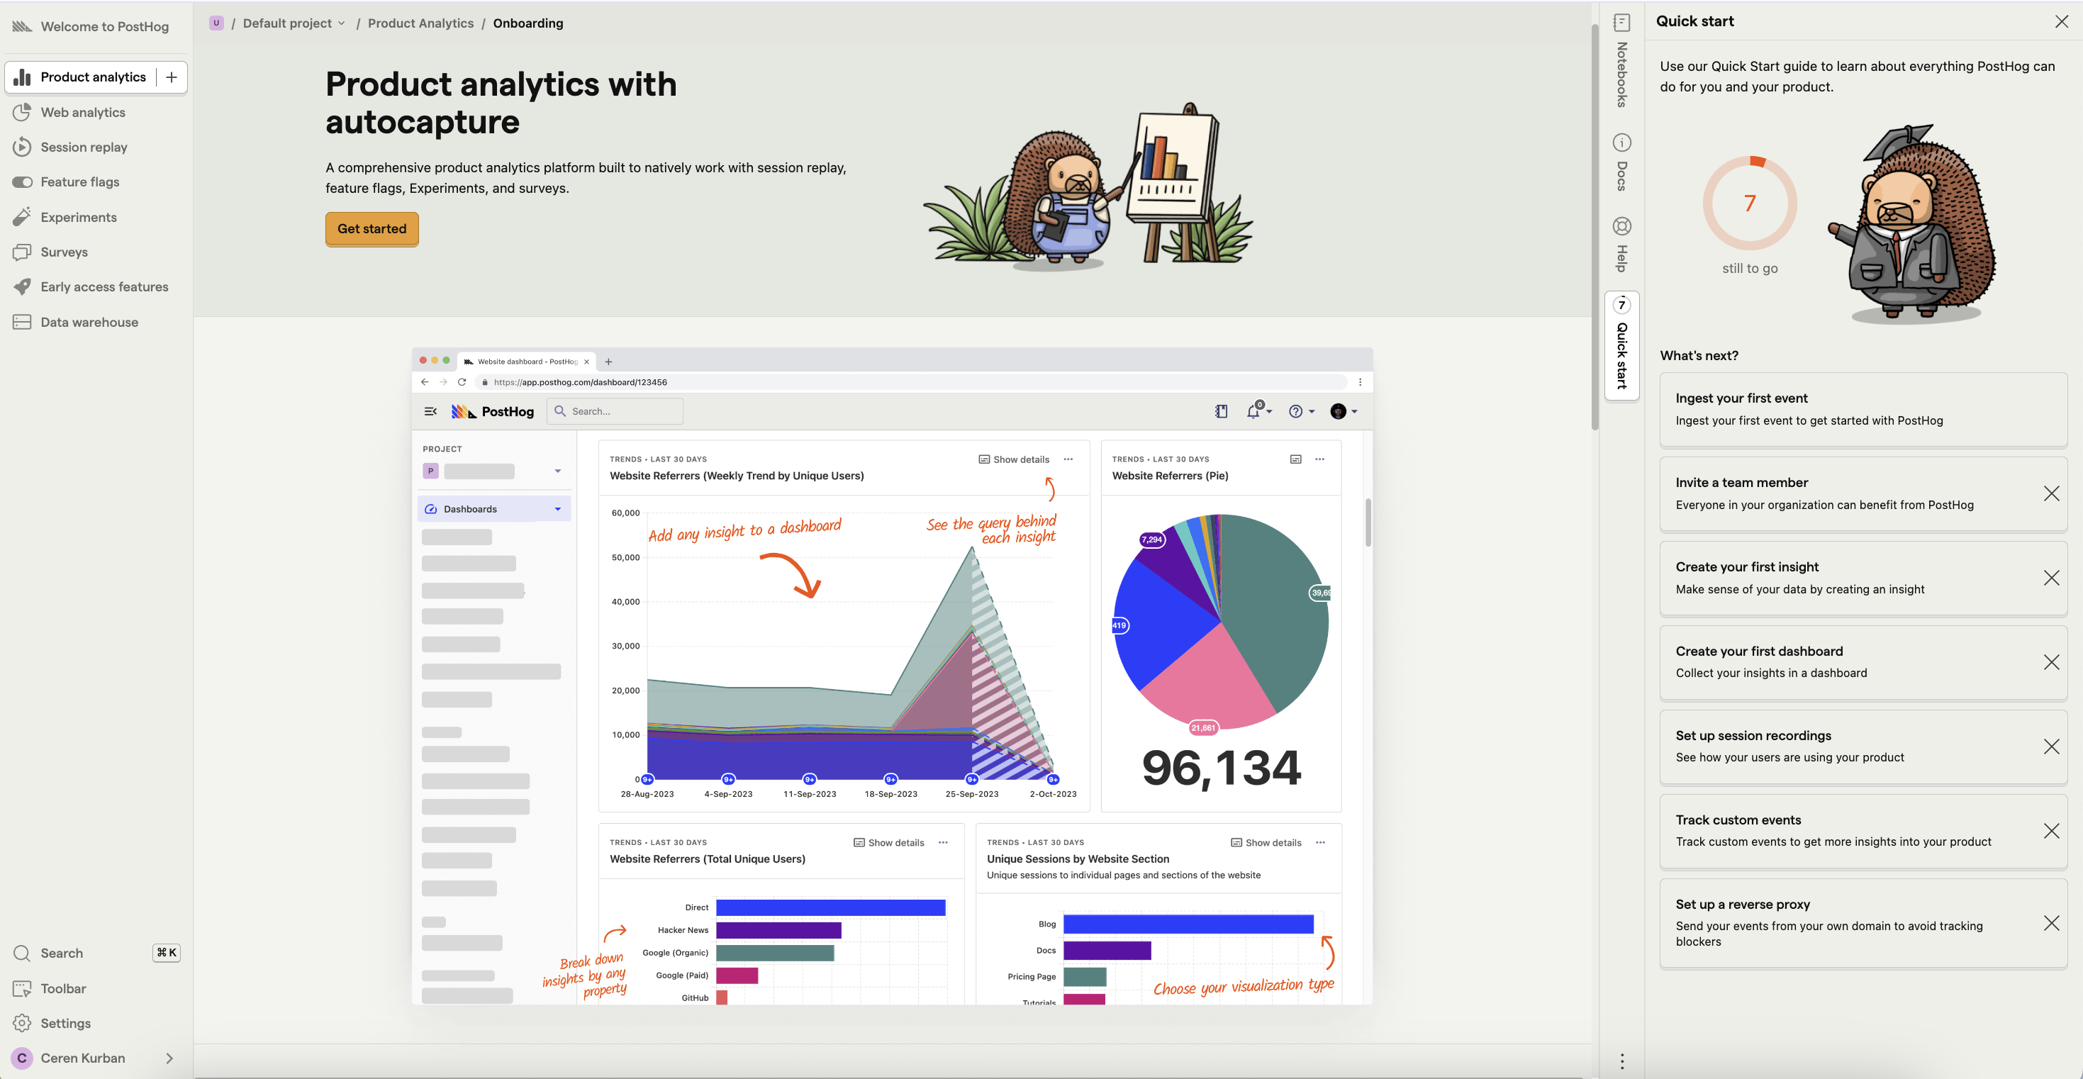Open Session replay from sidebar

click(x=83, y=147)
